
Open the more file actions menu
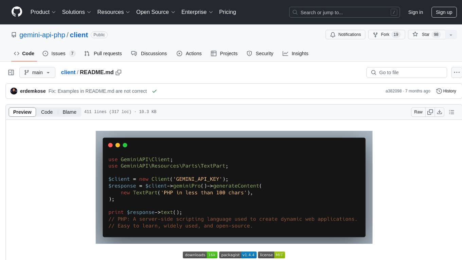click(x=457, y=72)
